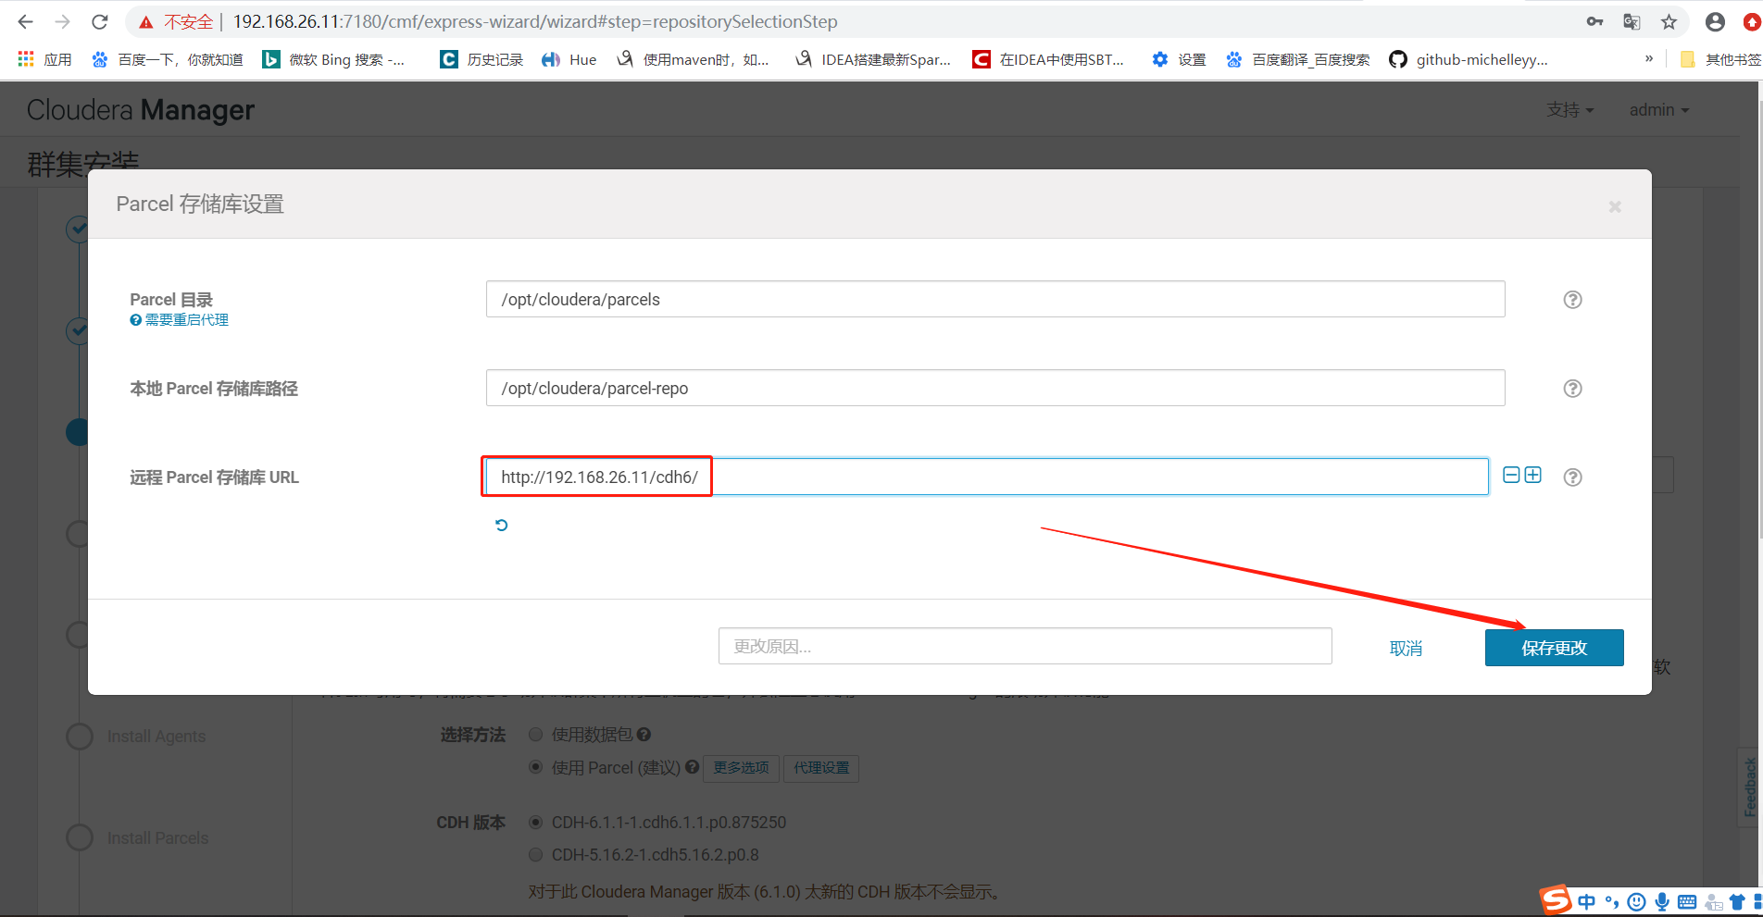Open the Baidu search bookmark
The height and width of the screenshot is (917, 1763).
167,59
